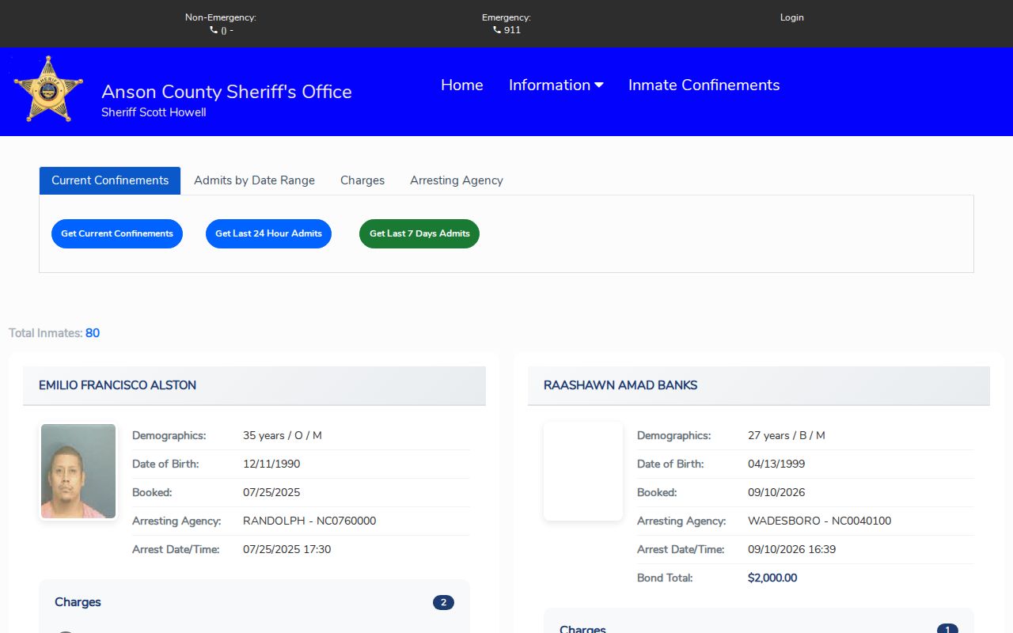Click the phone icon beside 911
The height and width of the screenshot is (633, 1013).
coord(497,30)
